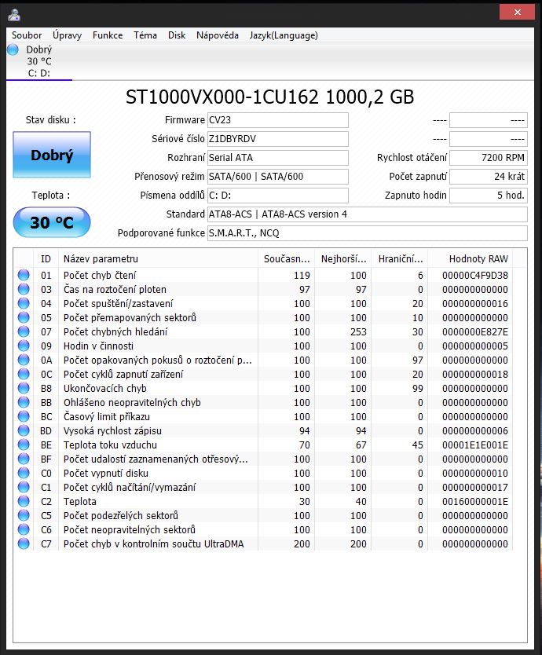The height and width of the screenshot is (655, 542).
Task: Click the Přenosový režim field SATA/600
Action: [278, 176]
